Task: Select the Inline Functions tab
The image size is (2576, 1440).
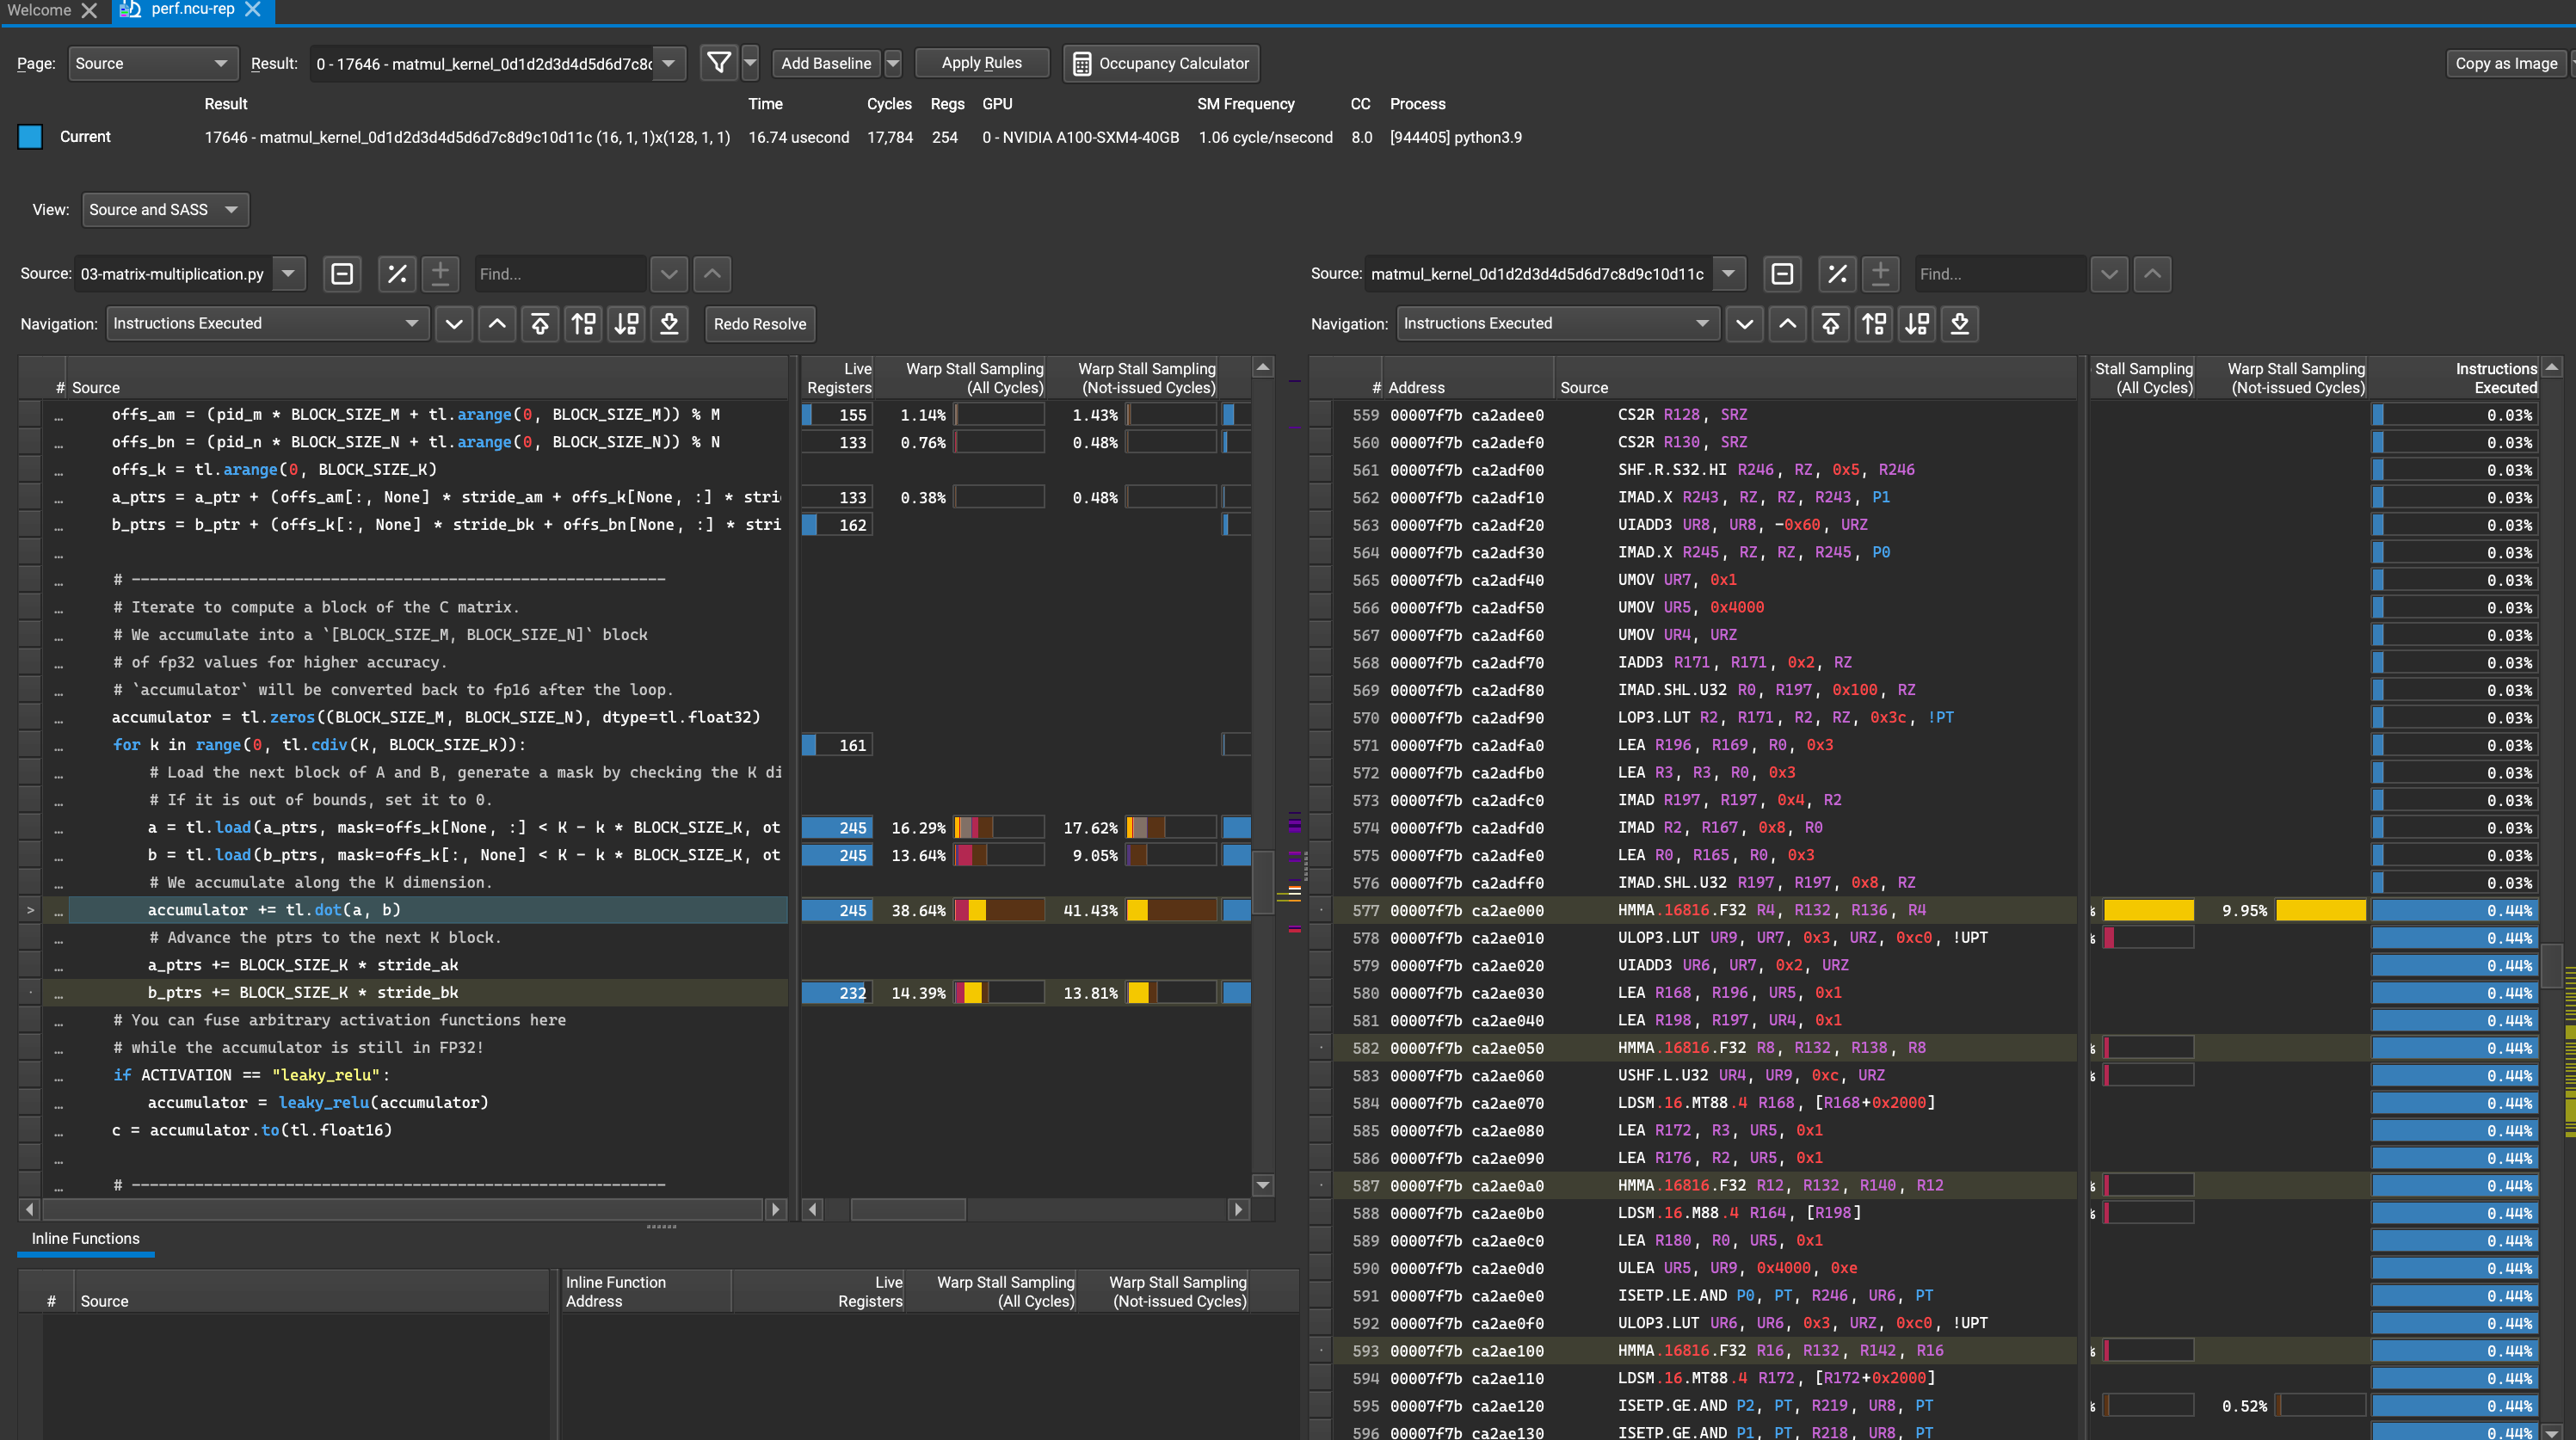Action: [x=86, y=1239]
